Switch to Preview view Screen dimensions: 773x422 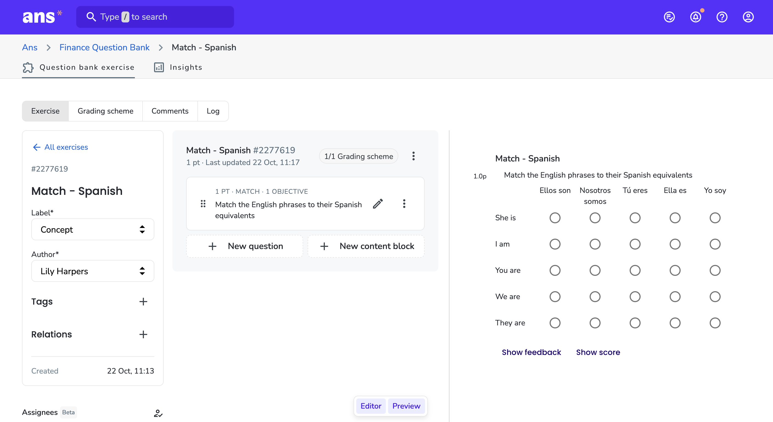coord(406,406)
